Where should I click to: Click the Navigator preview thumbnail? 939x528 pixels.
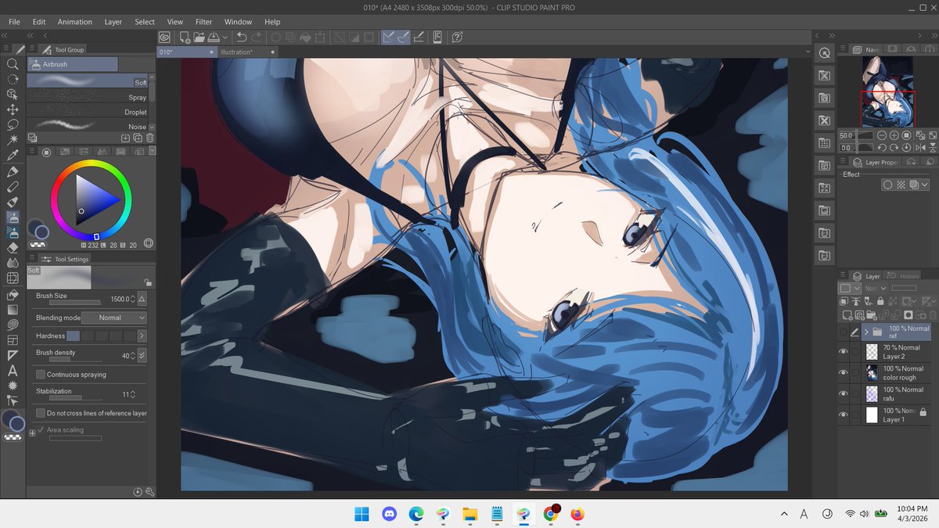[x=888, y=91]
